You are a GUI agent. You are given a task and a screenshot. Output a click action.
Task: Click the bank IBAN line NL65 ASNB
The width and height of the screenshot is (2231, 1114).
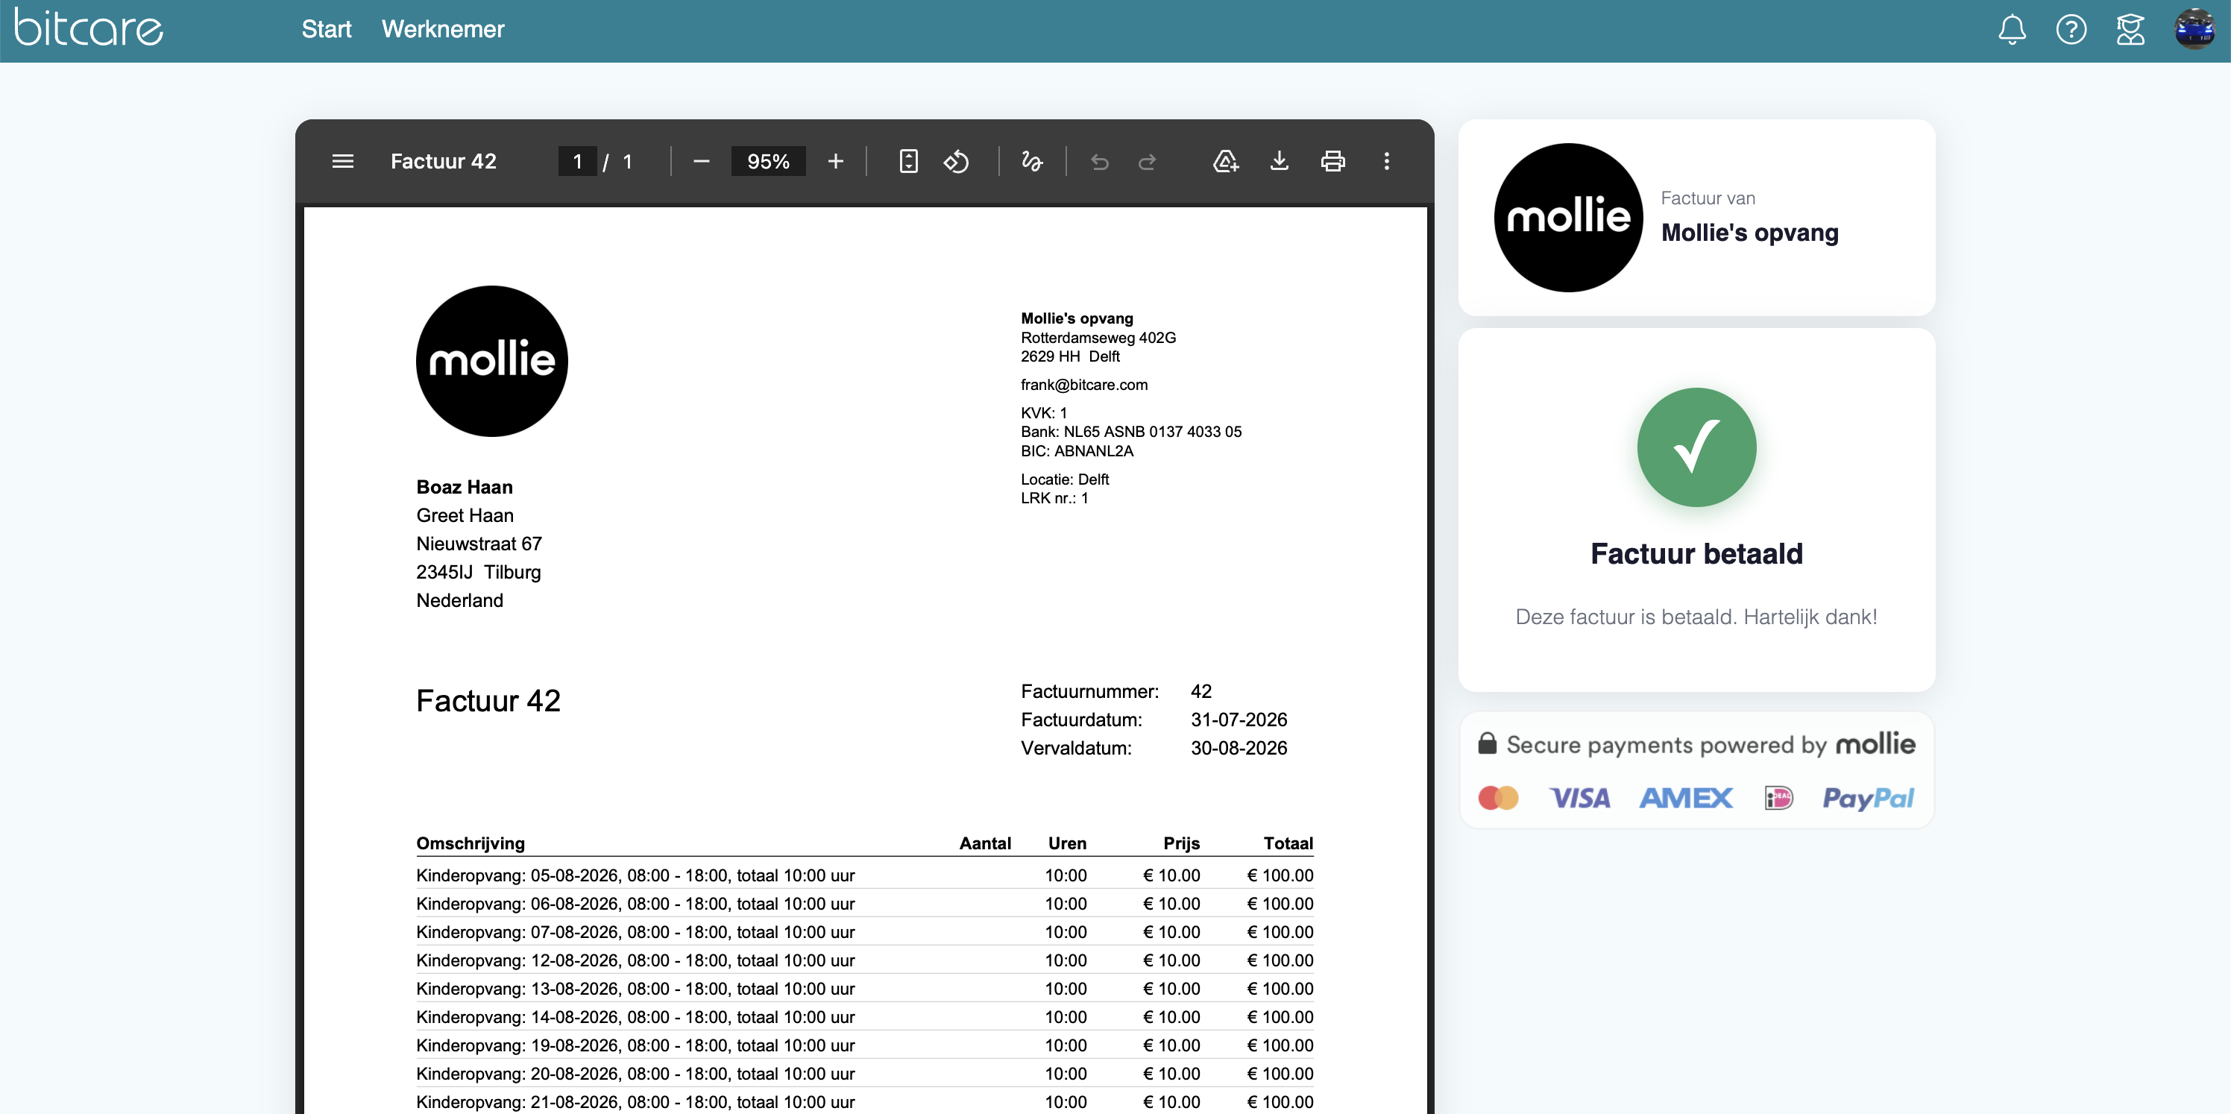point(1131,432)
